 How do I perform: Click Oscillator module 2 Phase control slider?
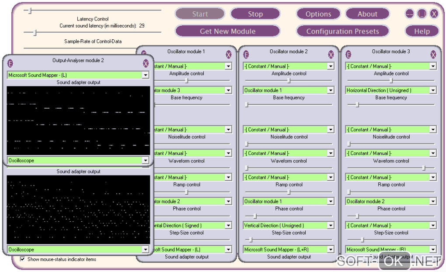pos(255,216)
